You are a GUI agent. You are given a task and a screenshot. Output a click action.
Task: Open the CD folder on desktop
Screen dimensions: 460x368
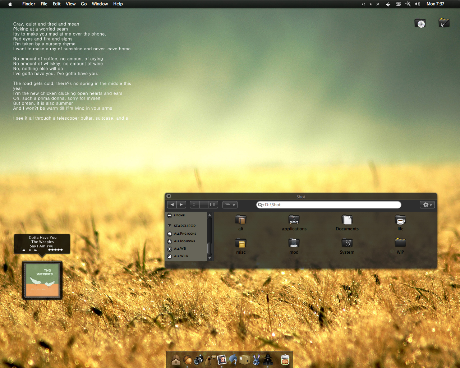click(x=420, y=23)
